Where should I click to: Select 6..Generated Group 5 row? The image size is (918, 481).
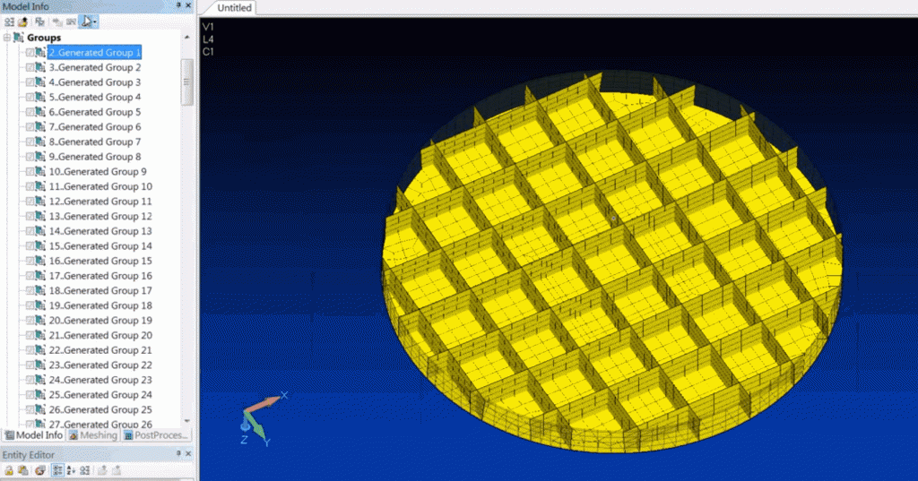[x=95, y=112]
